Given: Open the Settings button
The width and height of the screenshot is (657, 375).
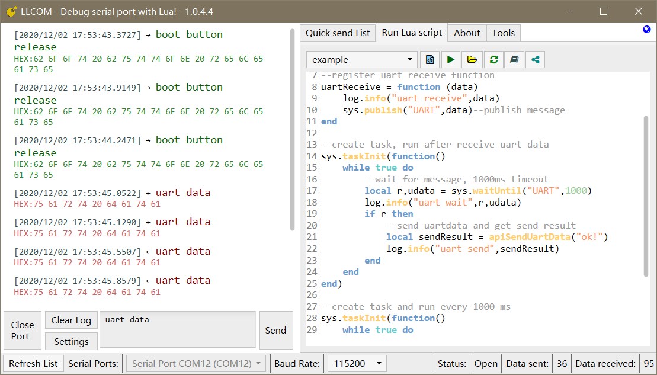Looking at the screenshot, I should click(x=71, y=341).
